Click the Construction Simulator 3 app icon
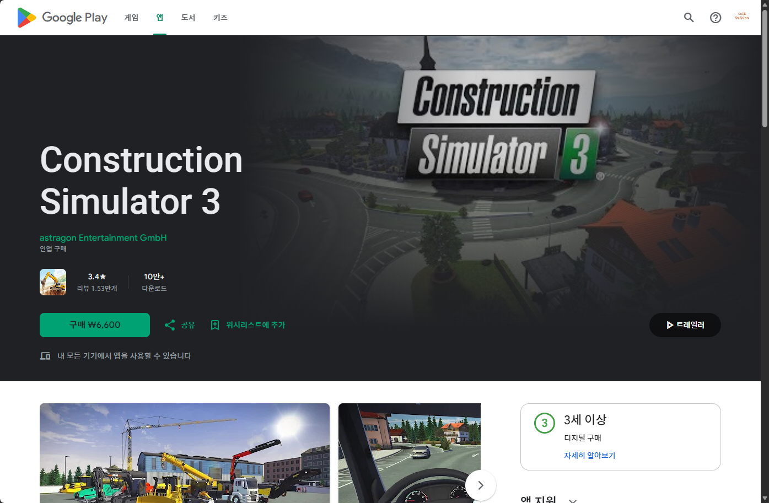 tap(53, 282)
